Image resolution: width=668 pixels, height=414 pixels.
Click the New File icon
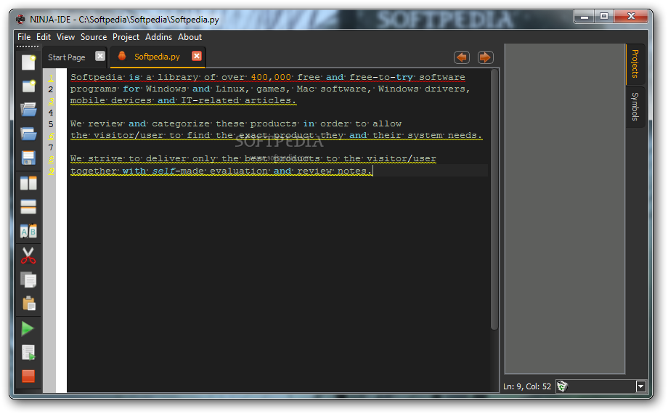[28, 62]
